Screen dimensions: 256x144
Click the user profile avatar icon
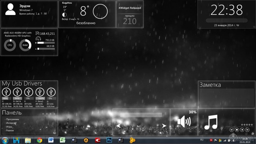10,10
